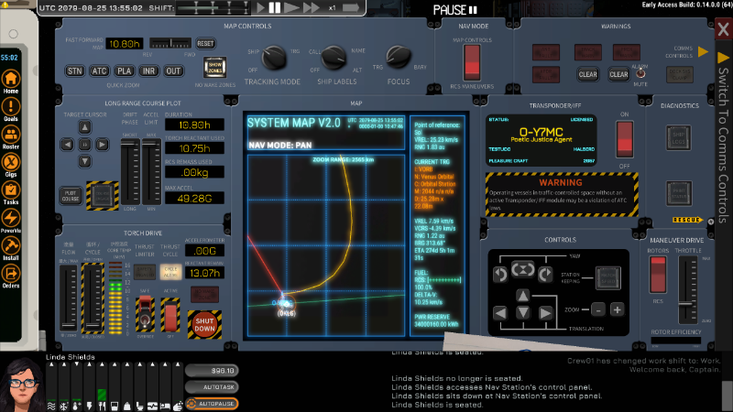Adjust the Maneuver Drive throttle slider
This screenshot has width=733, height=412.
pyautogui.click(x=688, y=289)
